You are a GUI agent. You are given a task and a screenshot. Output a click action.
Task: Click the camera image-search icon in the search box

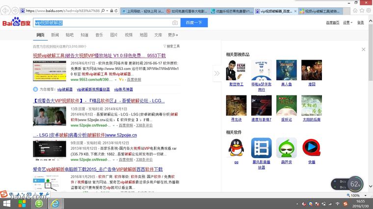pyautogui.click(x=175, y=23)
